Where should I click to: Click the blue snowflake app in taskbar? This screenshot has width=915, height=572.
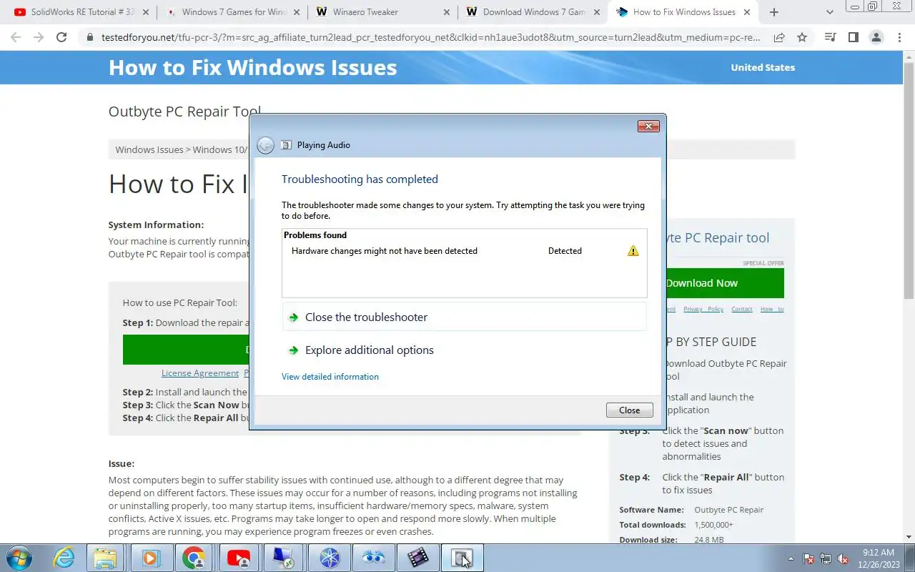[329, 558]
